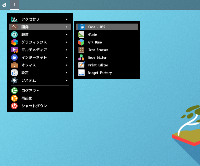Click the グラフィックス colorful icon
Screen dimensions: 200x166
coord(14,42)
